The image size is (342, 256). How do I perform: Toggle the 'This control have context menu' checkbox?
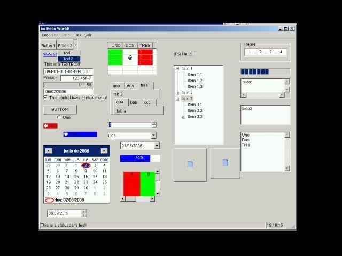(45, 98)
